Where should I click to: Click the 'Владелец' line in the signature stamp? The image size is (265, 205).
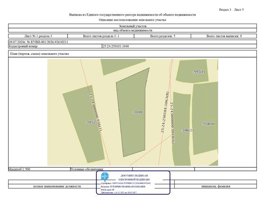(123, 187)
